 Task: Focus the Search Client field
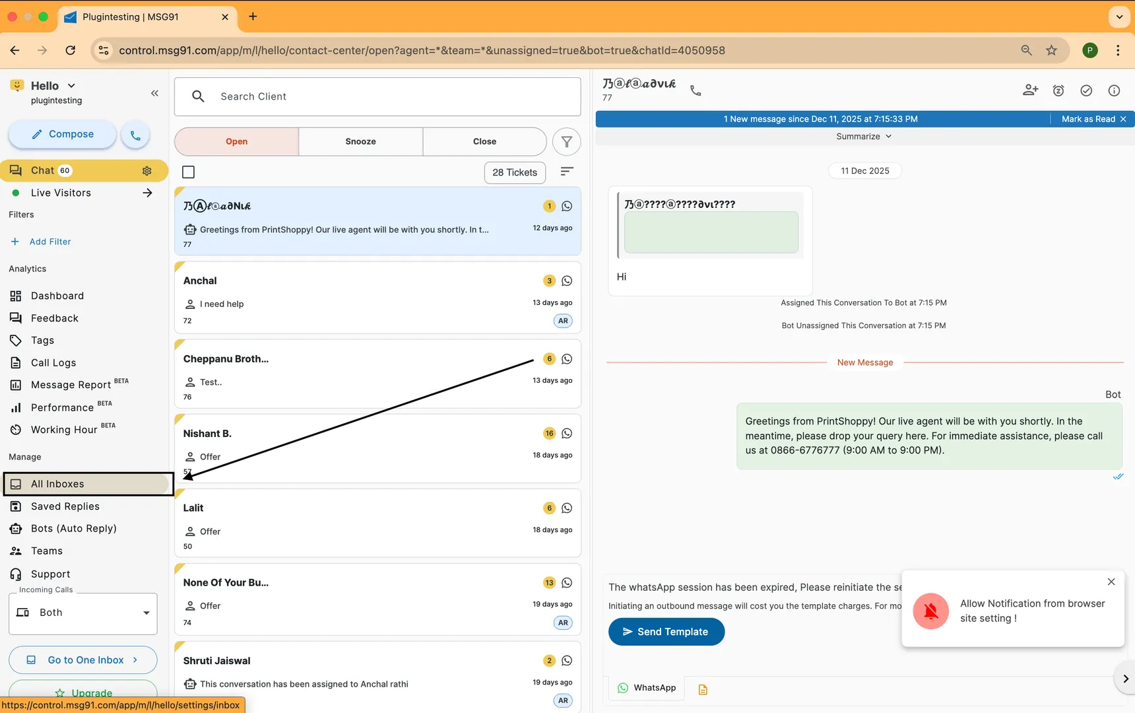pyautogui.click(x=378, y=96)
